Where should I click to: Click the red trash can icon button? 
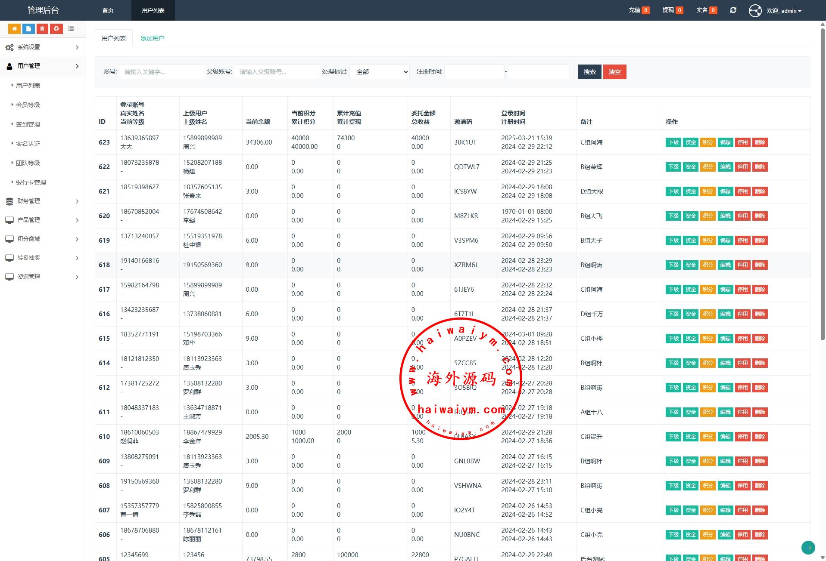(42, 29)
